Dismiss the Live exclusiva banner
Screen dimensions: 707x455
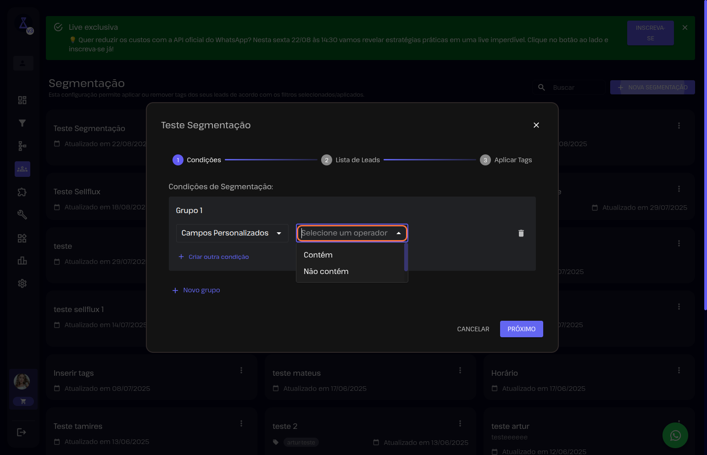click(685, 27)
